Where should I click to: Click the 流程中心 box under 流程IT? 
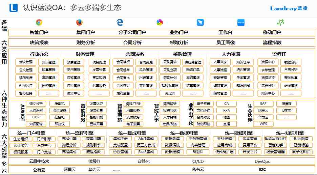(268, 62)
